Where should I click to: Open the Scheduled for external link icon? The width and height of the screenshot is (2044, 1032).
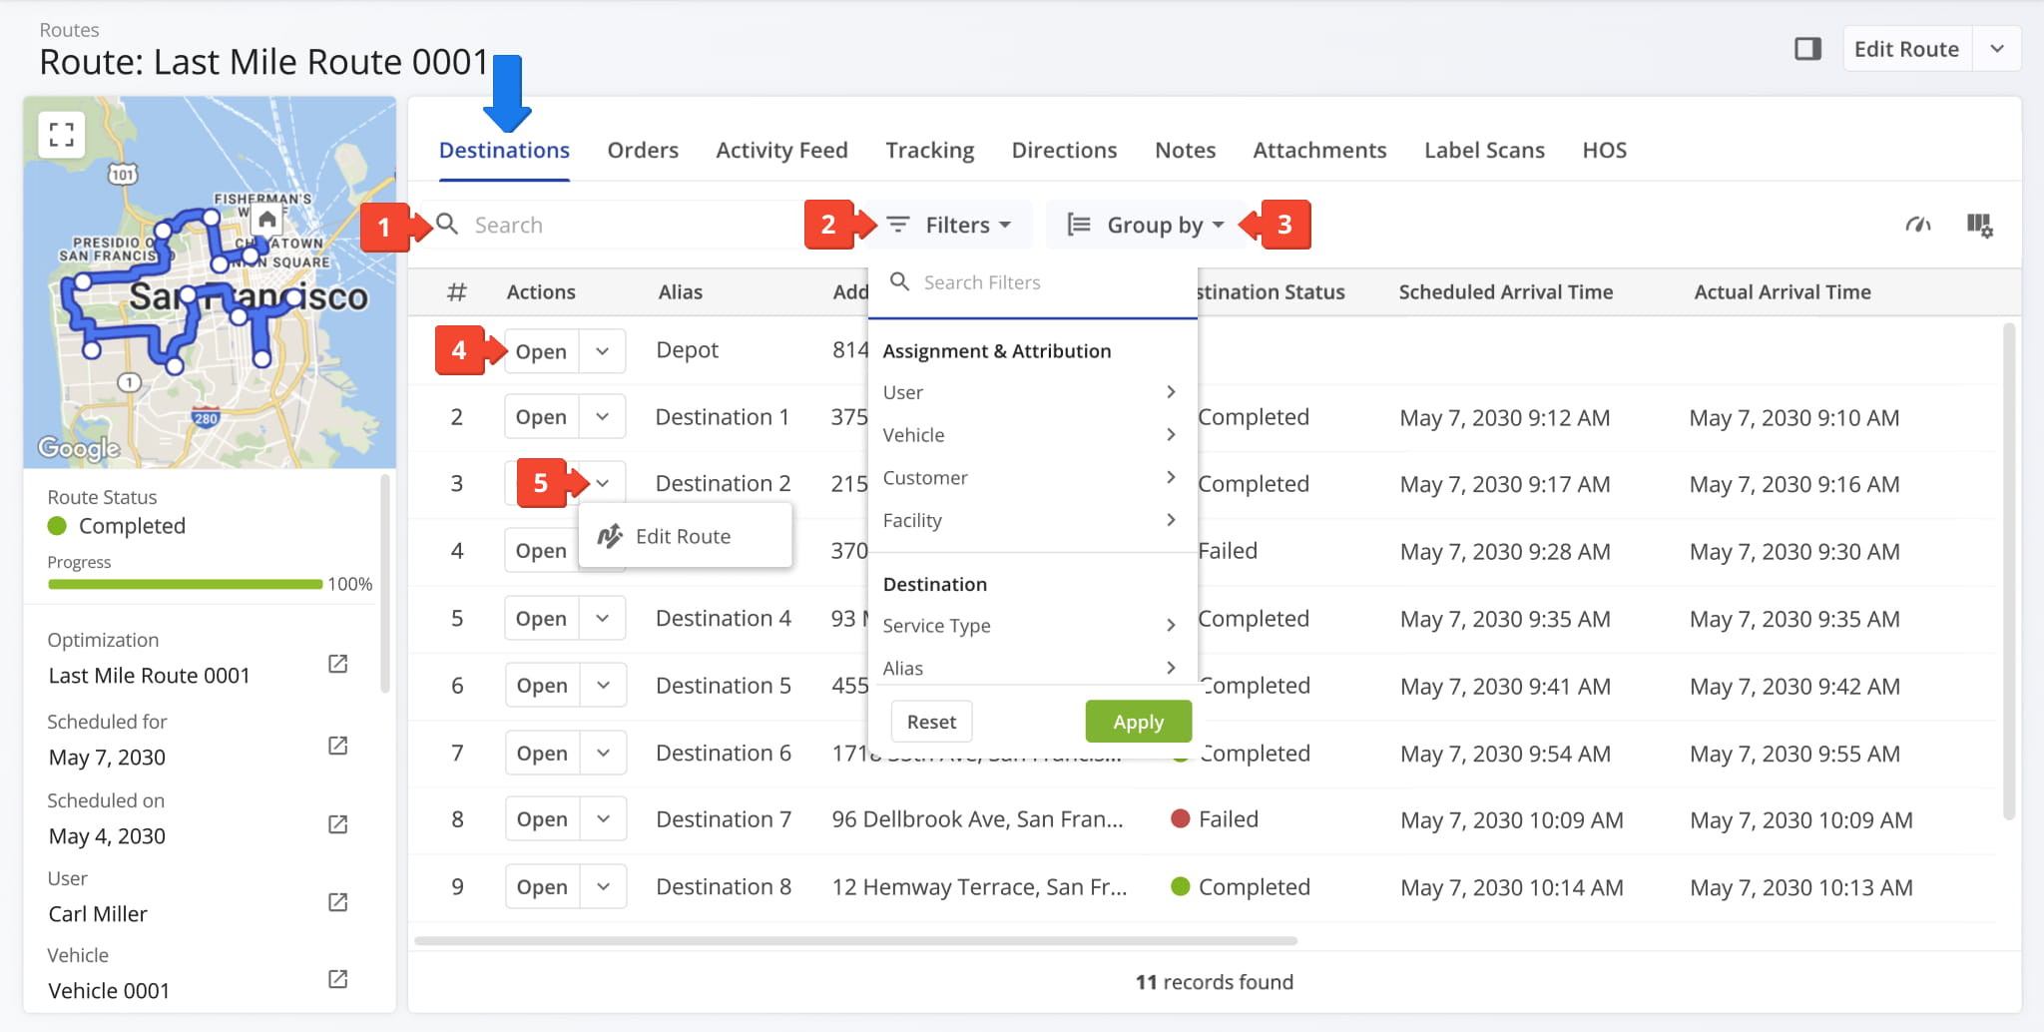[338, 747]
